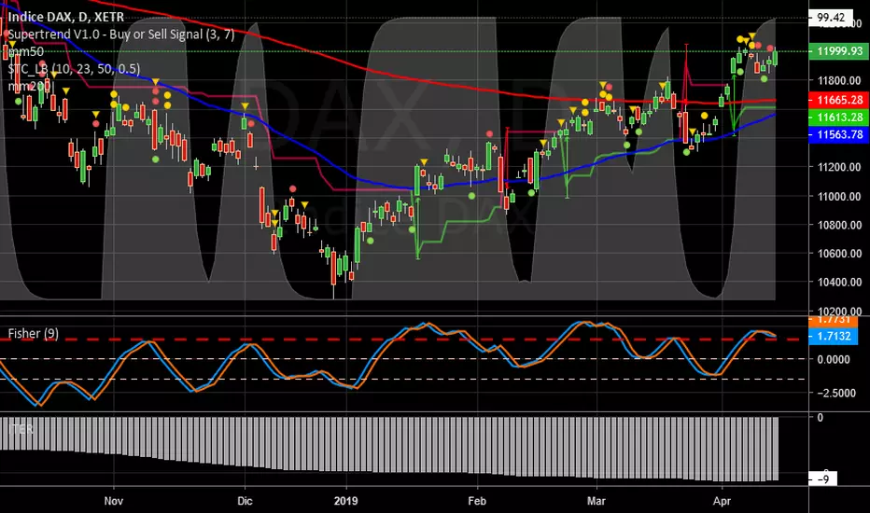The image size is (870, 513).
Task: Click the Mar date on time axis
Action: tap(596, 501)
